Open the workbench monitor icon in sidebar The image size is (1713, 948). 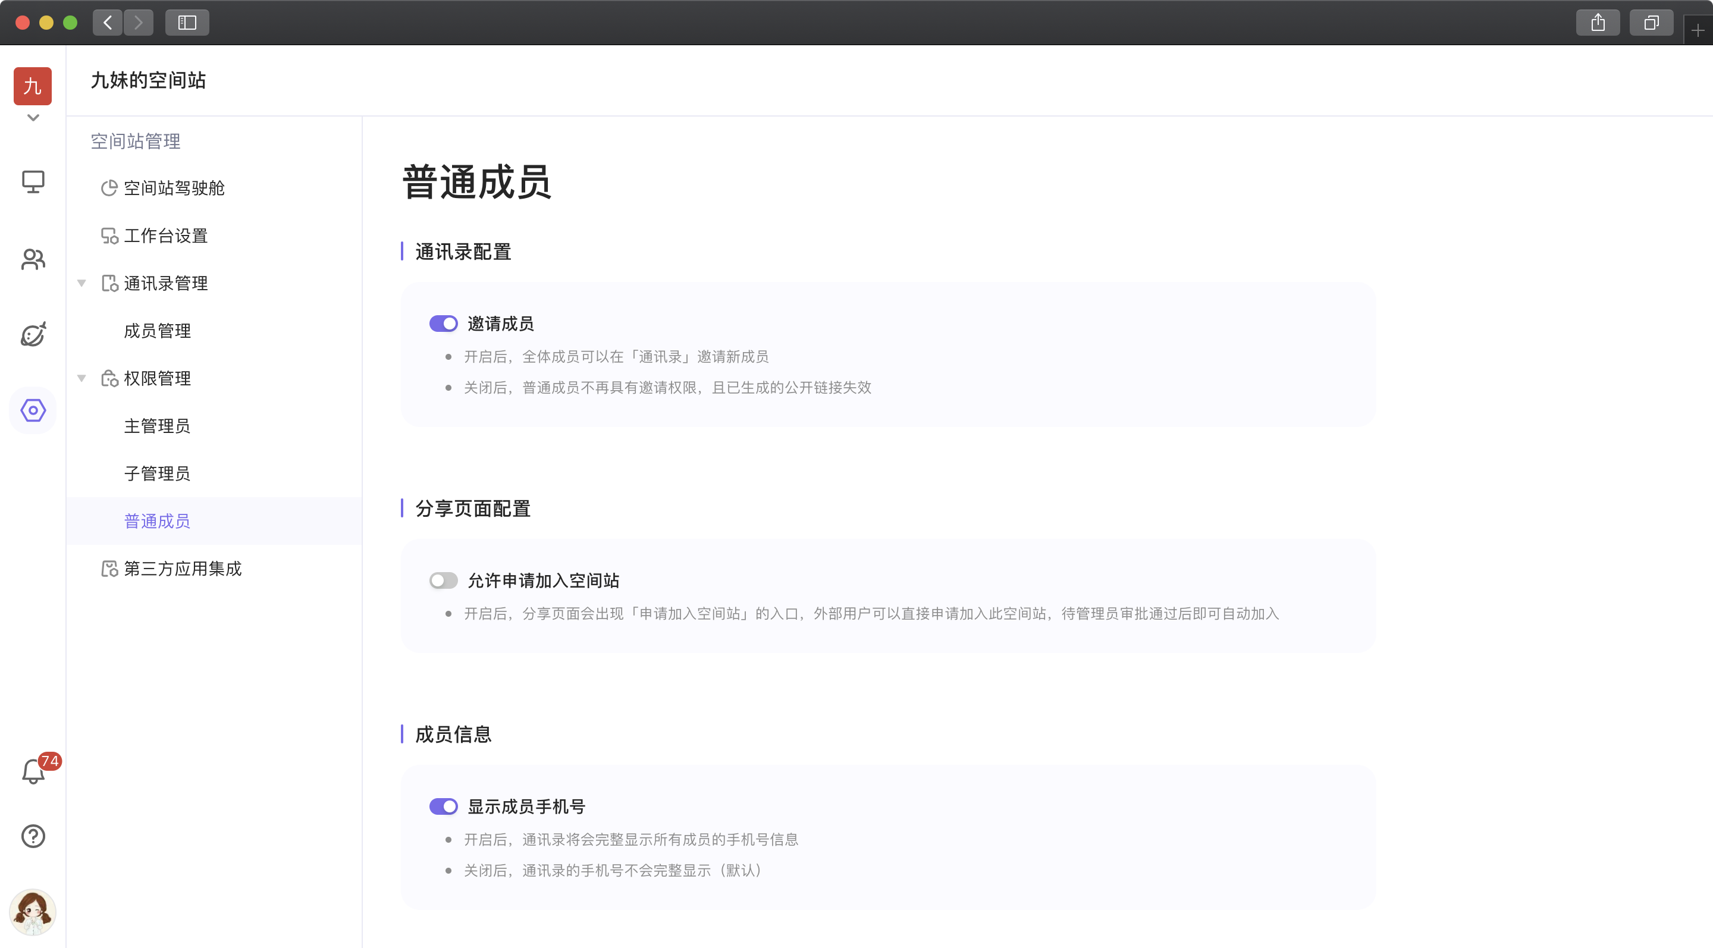[33, 181]
